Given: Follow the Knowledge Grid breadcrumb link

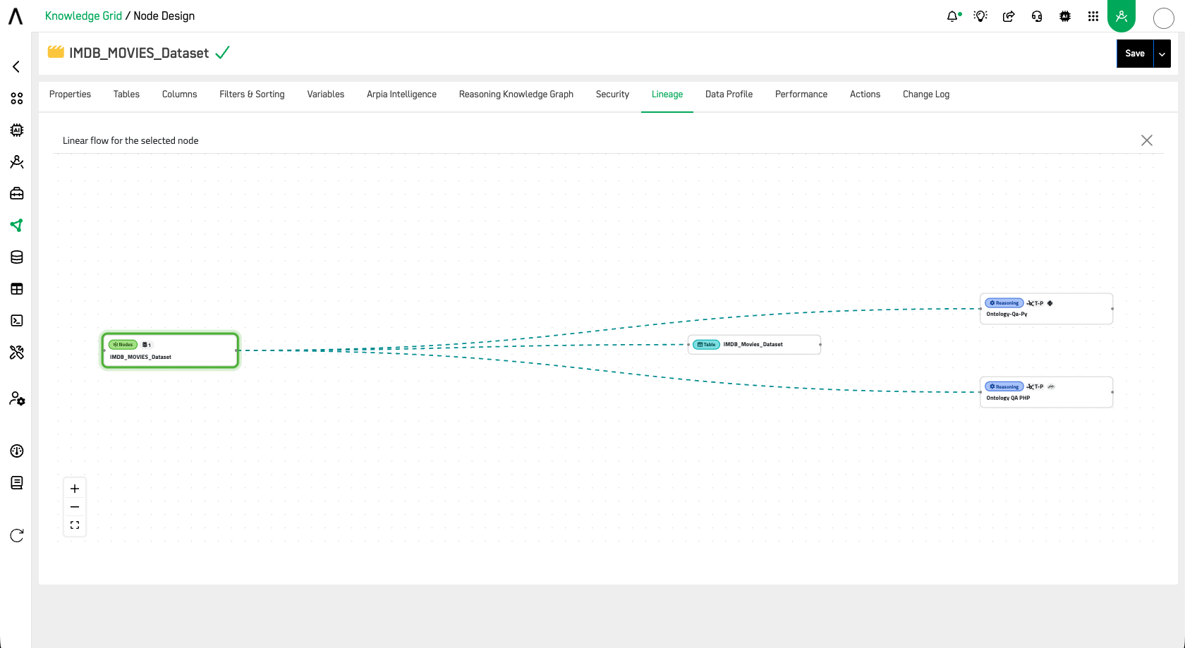Looking at the screenshot, I should click(x=83, y=16).
